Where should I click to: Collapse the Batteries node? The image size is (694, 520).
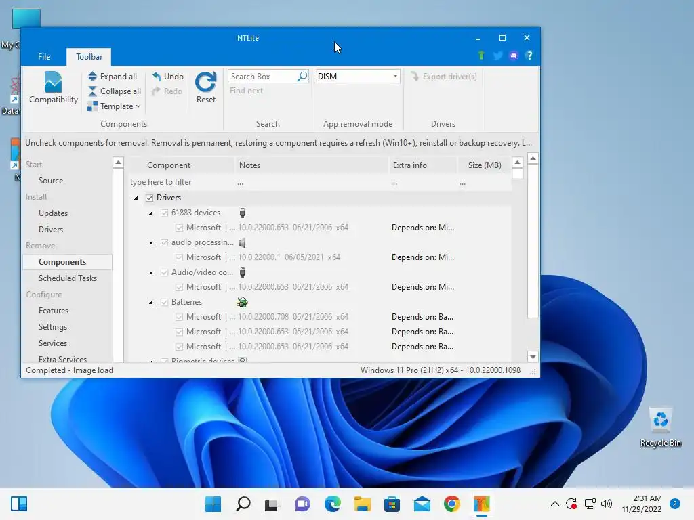click(x=151, y=303)
